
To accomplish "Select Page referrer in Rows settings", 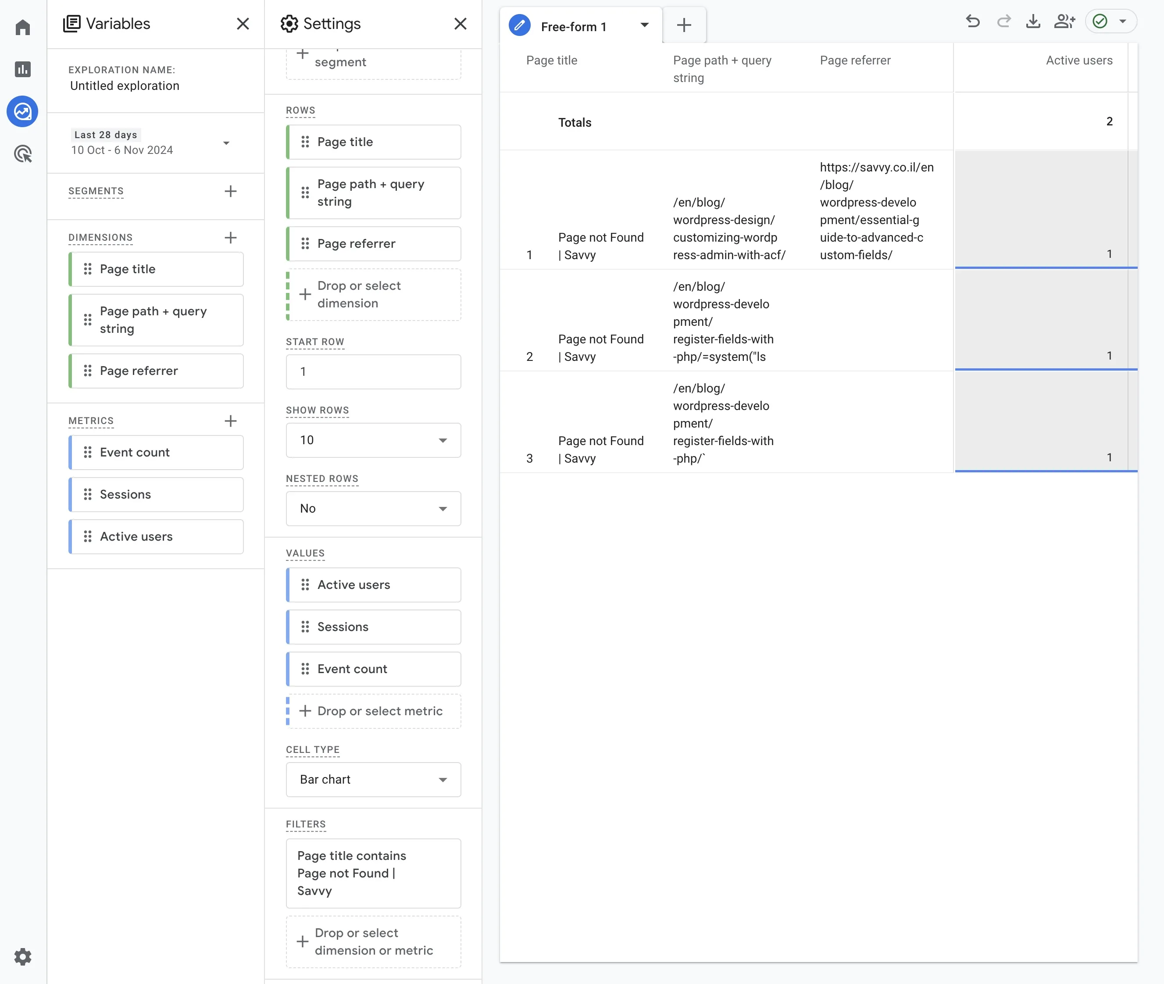I will click(x=373, y=244).
